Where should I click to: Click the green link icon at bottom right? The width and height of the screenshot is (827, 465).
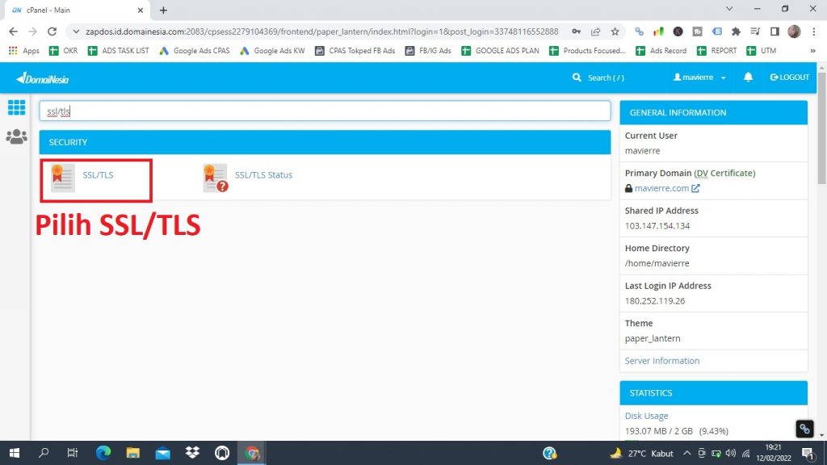(x=804, y=429)
